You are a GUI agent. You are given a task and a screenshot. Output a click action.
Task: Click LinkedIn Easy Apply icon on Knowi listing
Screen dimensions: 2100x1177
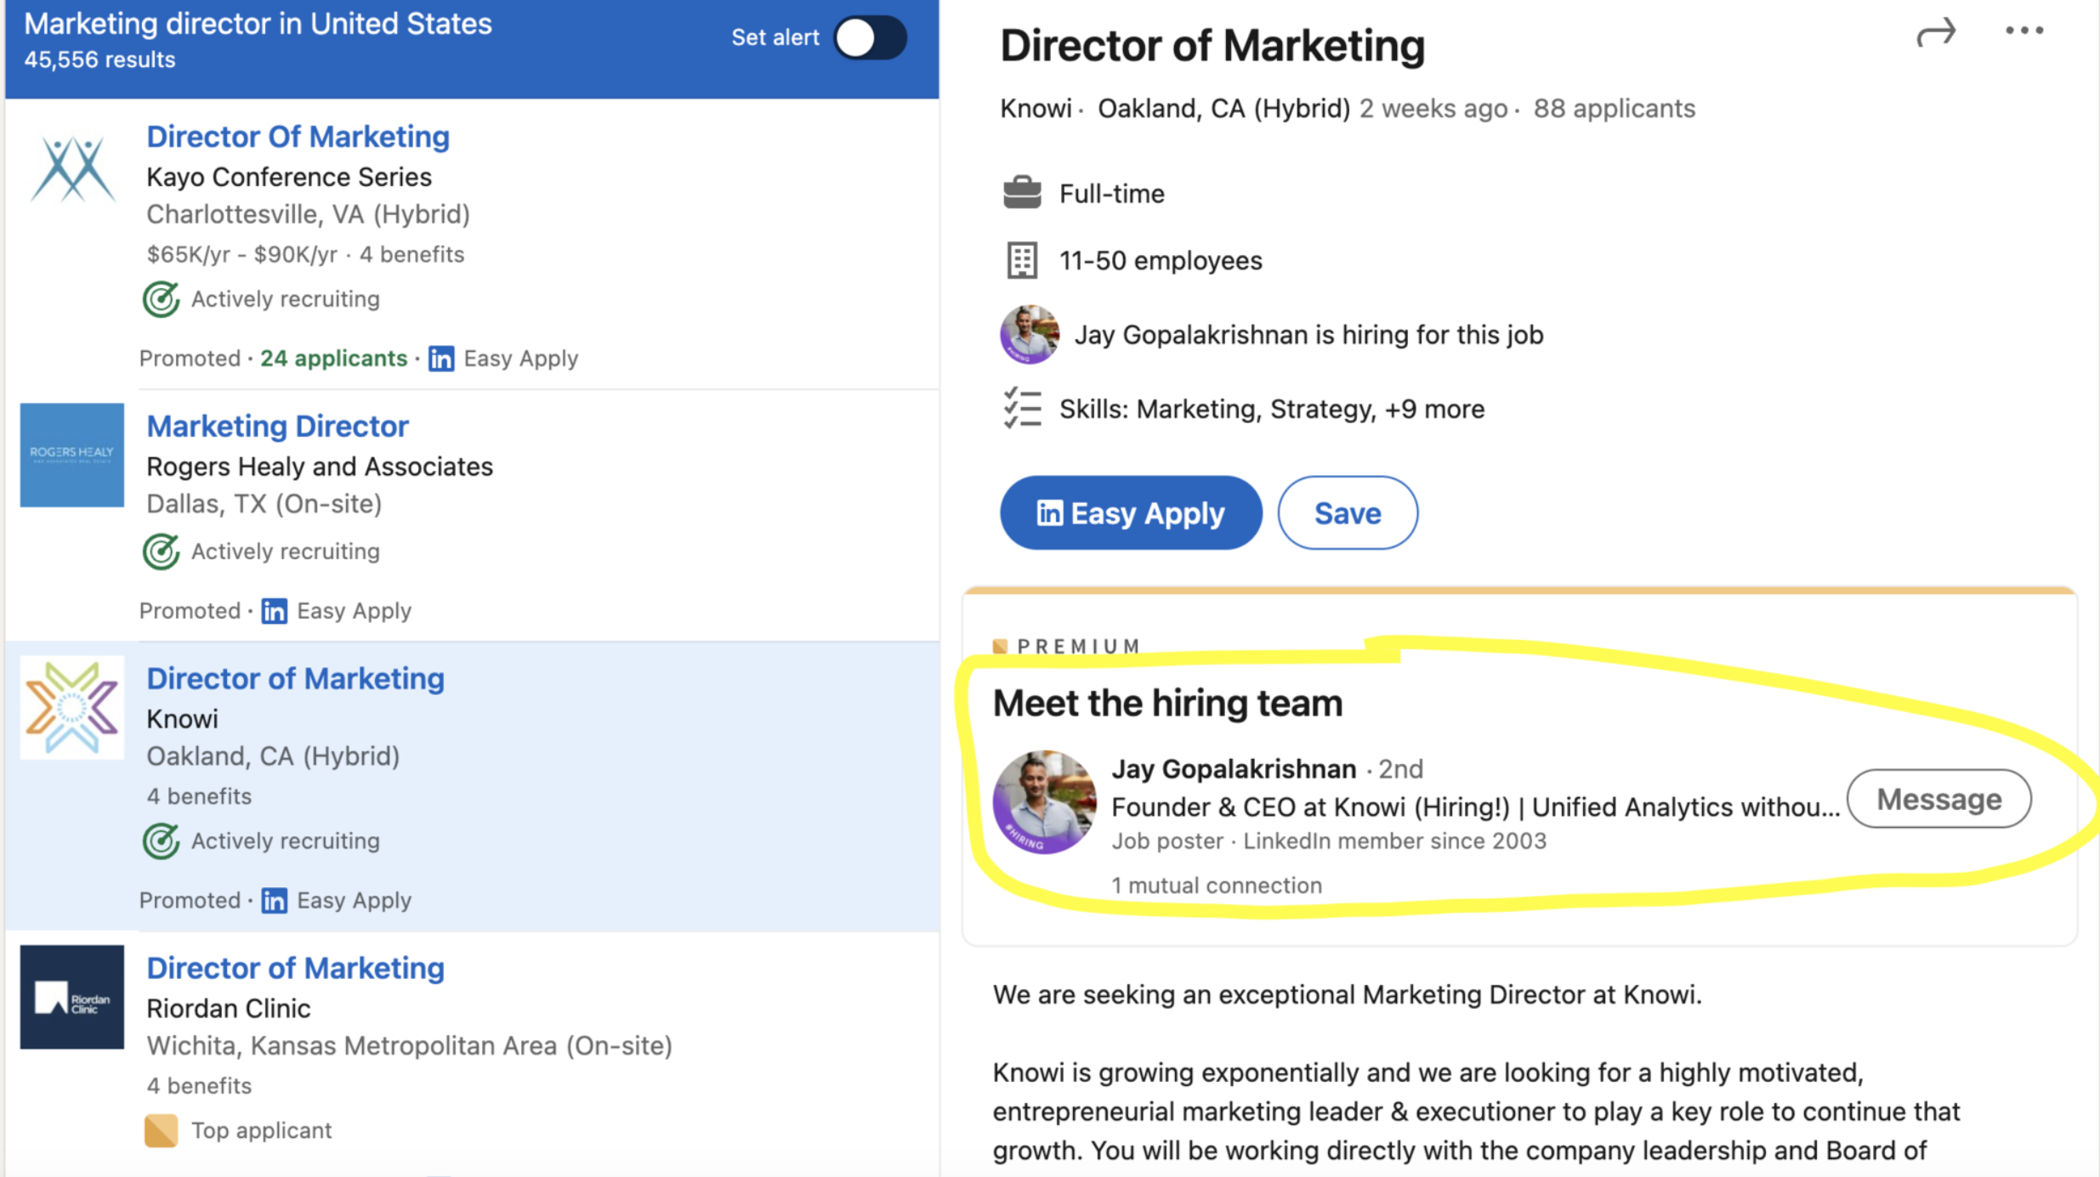coord(274,901)
